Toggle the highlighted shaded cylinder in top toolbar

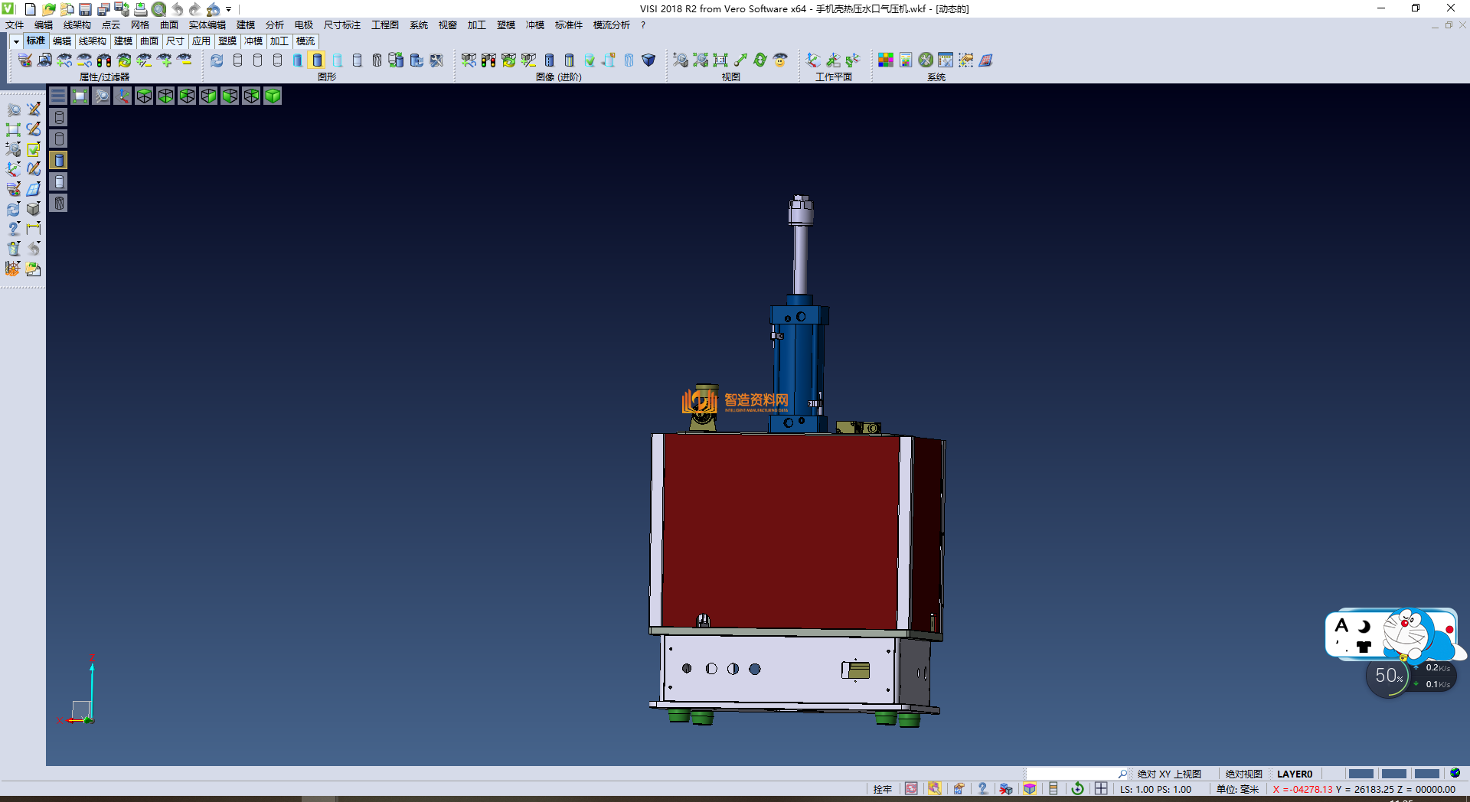pyautogui.click(x=317, y=60)
